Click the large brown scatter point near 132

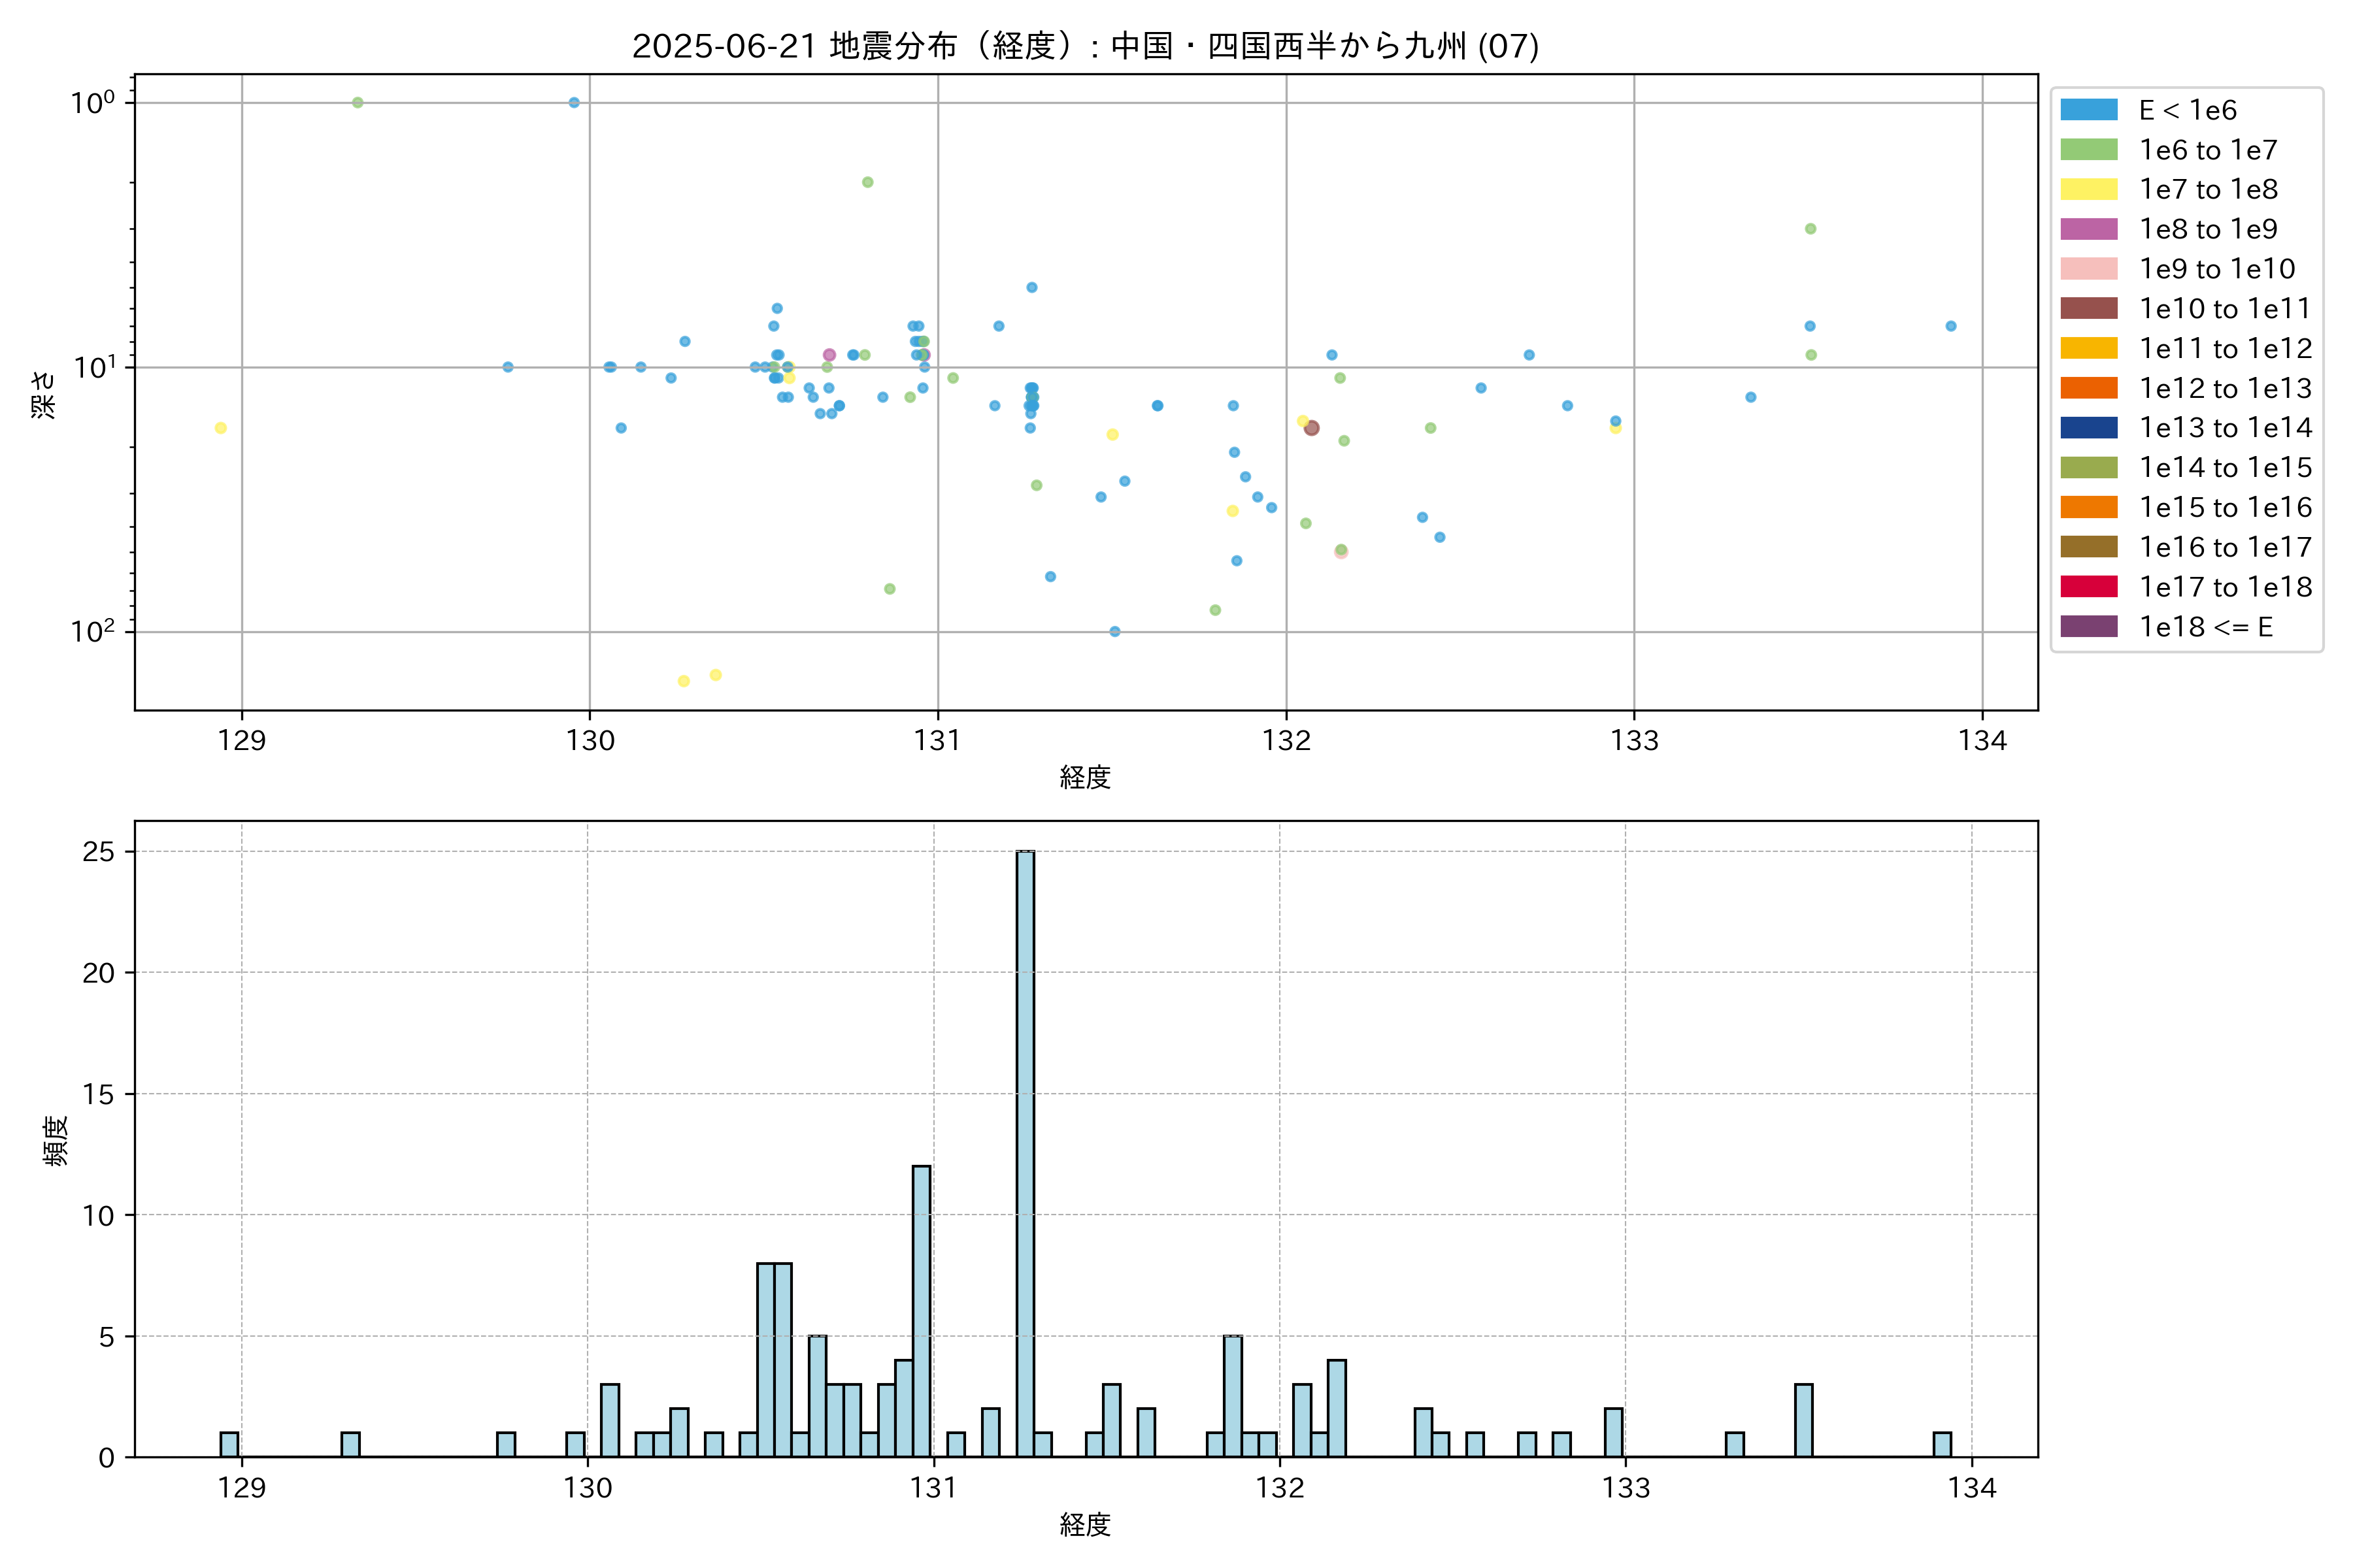(1312, 428)
